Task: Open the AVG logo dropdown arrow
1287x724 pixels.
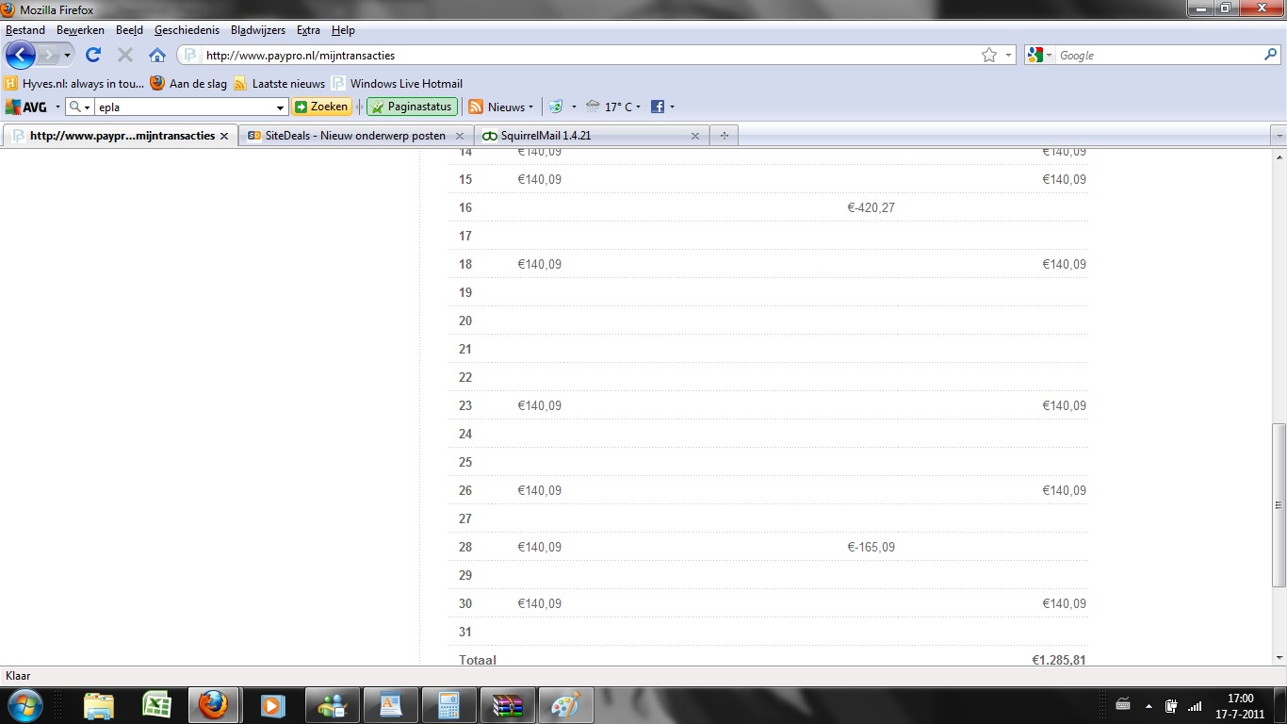Action: pyautogui.click(x=57, y=107)
